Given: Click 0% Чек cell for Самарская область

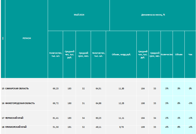Looking at the screenshot, I should coord(190,88).
